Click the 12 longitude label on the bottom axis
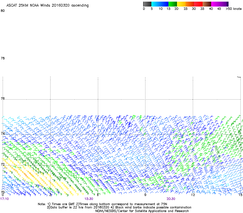 coord(193,195)
